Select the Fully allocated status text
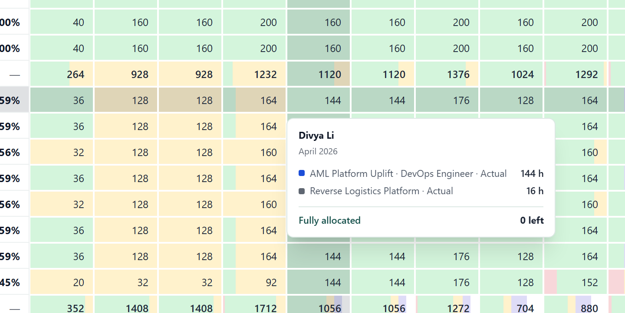 pyautogui.click(x=330, y=220)
